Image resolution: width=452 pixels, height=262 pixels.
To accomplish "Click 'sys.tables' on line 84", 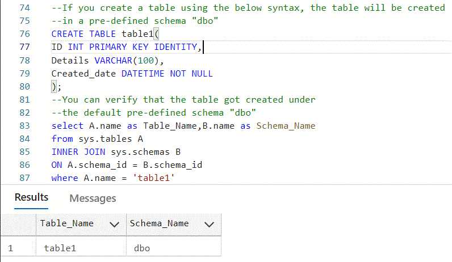I will (x=105, y=139).
